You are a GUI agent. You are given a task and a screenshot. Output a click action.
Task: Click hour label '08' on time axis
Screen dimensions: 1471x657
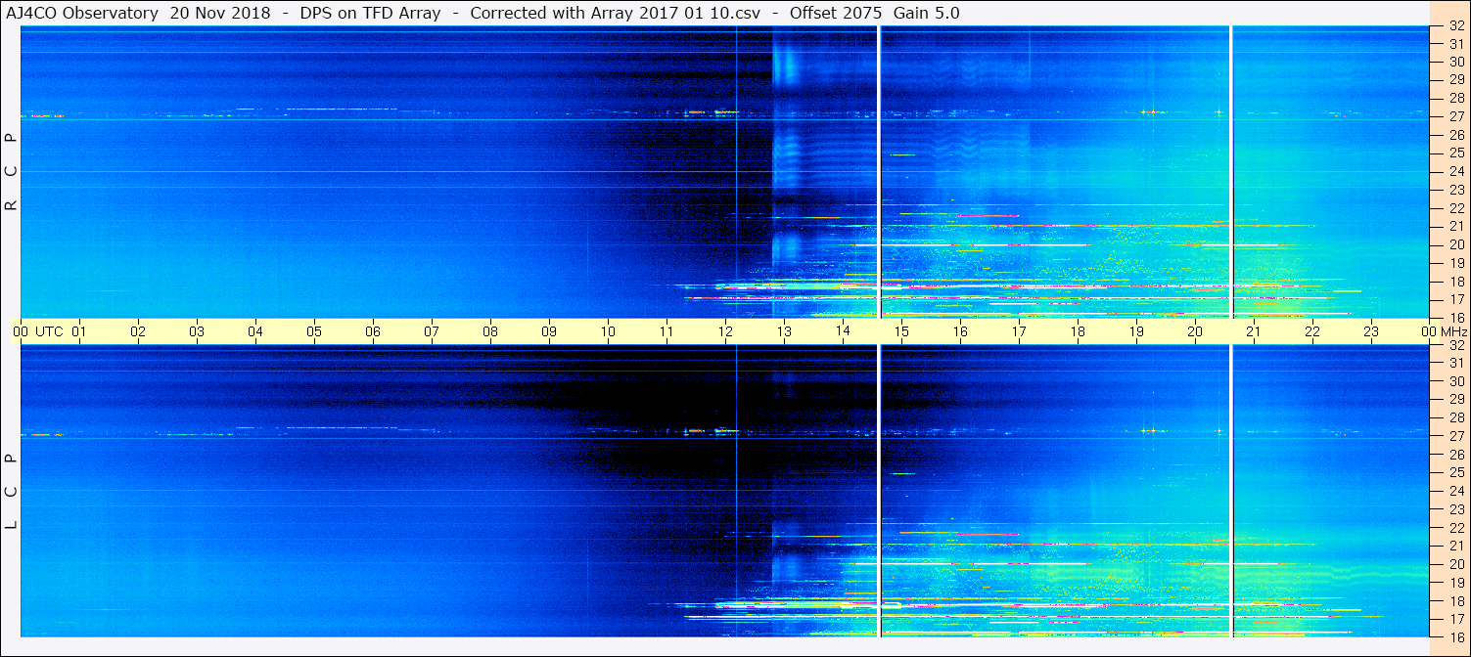[x=490, y=331]
